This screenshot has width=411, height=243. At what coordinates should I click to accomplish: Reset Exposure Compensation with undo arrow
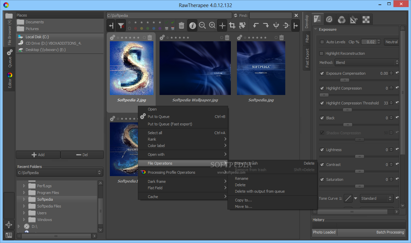(x=397, y=73)
